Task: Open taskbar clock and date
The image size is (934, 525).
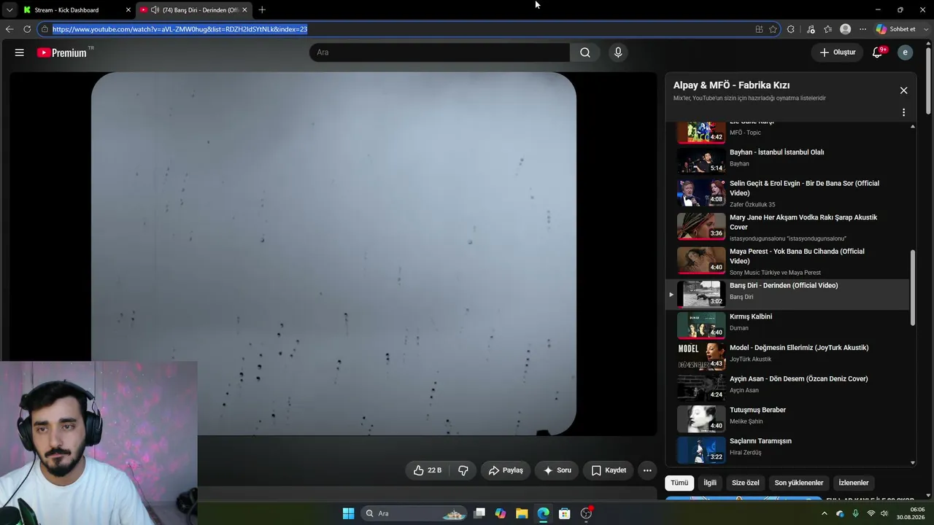Action: click(911, 513)
